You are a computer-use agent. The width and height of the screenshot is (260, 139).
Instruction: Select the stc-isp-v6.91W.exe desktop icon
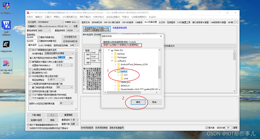(x=6, y=64)
